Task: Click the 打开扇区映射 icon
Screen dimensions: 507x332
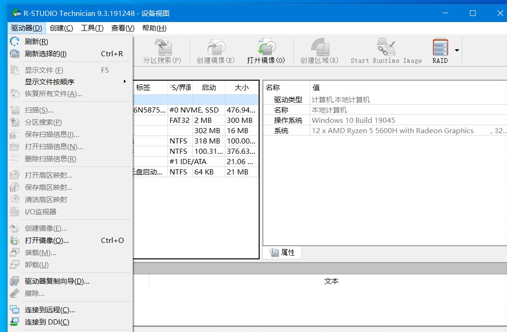Action: (15, 175)
